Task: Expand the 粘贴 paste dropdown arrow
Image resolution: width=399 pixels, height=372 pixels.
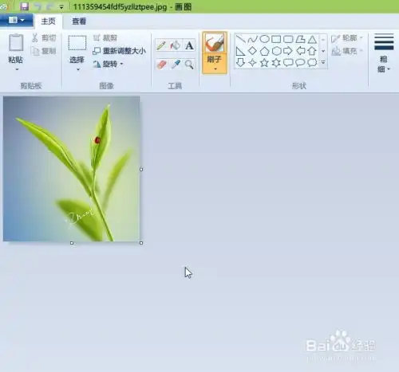Action: [x=17, y=69]
